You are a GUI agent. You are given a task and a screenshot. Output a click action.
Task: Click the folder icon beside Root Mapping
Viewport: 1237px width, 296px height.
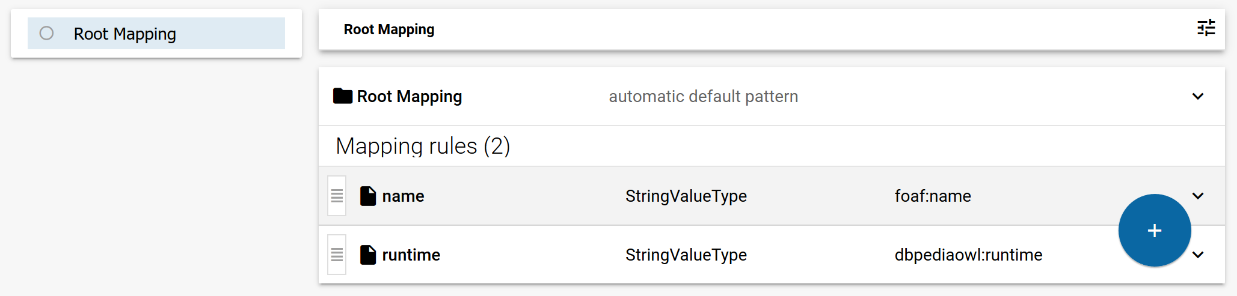pos(343,96)
